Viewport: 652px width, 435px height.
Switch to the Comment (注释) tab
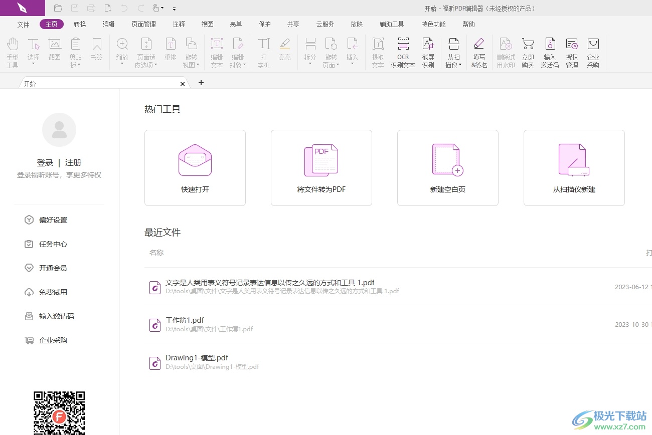pyautogui.click(x=179, y=24)
